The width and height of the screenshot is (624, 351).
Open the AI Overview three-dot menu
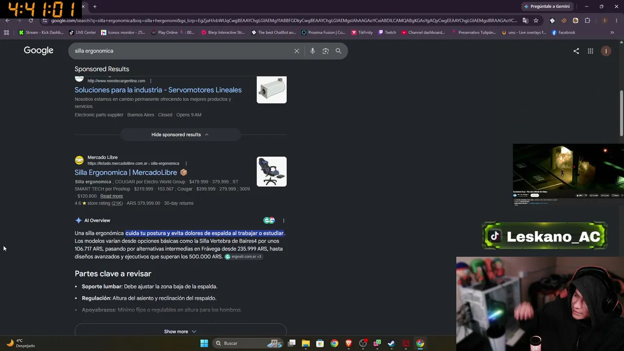click(x=284, y=220)
